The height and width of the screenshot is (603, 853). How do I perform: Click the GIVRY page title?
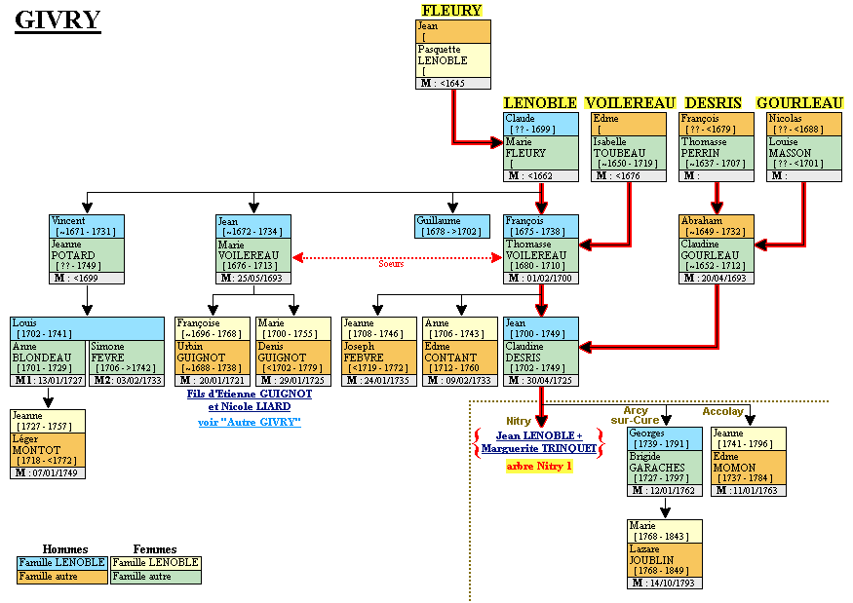57,21
